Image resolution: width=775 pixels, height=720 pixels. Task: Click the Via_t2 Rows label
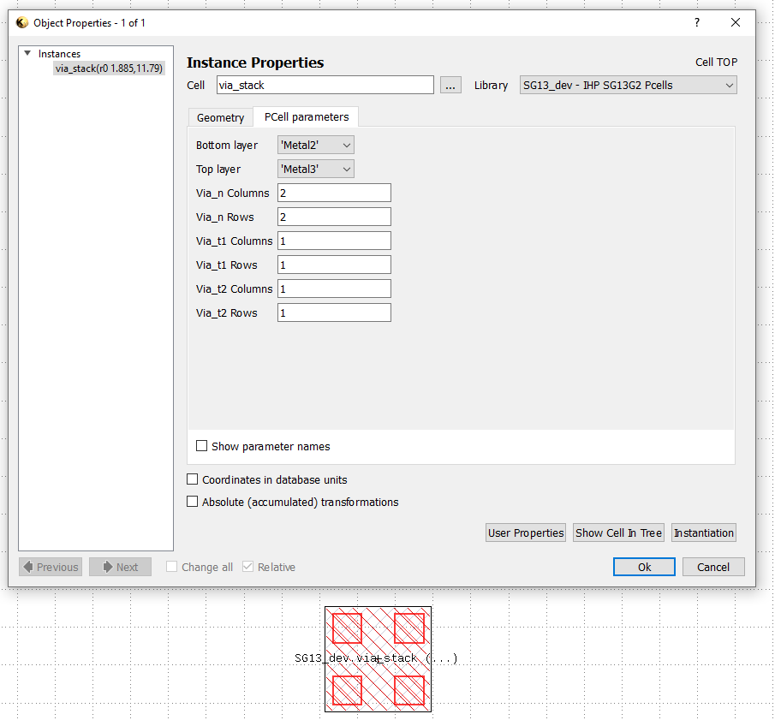(226, 312)
